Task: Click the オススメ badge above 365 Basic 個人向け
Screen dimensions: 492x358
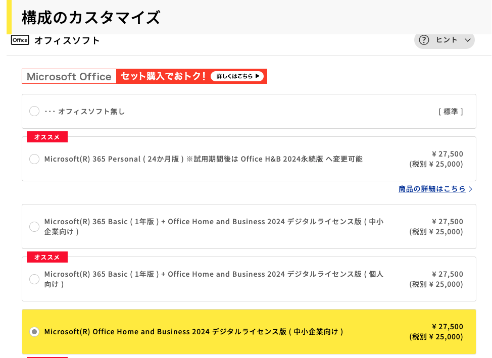Action: tap(47, 258)
